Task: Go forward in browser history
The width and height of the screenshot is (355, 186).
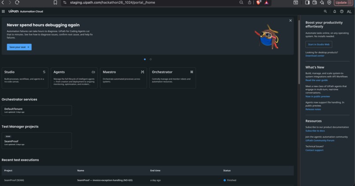Action: tap(10, 3)
